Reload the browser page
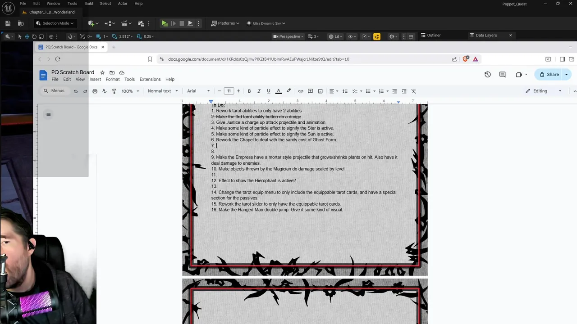Viewport: 577px width, 324px height. pyautogui.click(x=58, y=59)
